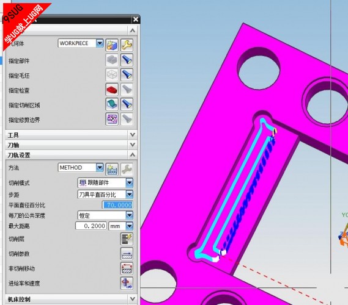Create new method icon beside METHOD
The width and height of the screenshot is (348, 305).
pos(112,170)
